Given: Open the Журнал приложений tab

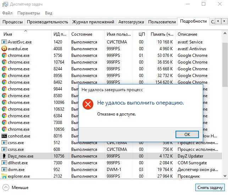Looking at the screenshot, I should [x=93, y=22].
